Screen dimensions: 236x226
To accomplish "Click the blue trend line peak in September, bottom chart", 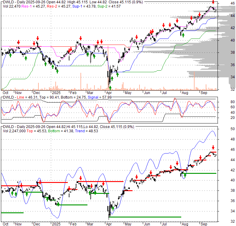I will [x=212, y=131].
